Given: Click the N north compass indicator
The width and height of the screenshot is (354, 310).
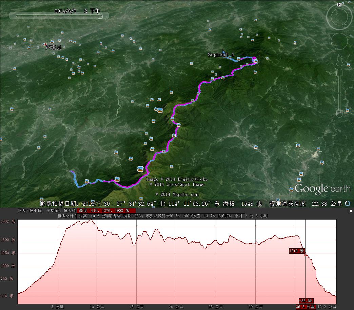Looking at the screenshot, I should coord(339,5).
